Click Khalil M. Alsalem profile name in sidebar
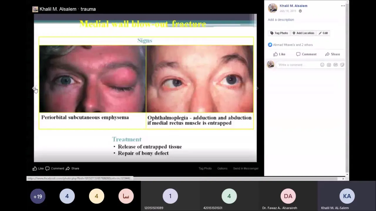 pyautogui.click(x=293, y=6)
